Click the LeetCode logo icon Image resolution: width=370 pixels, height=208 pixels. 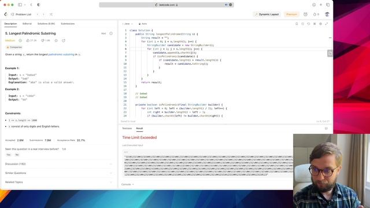tap(6, 14)
